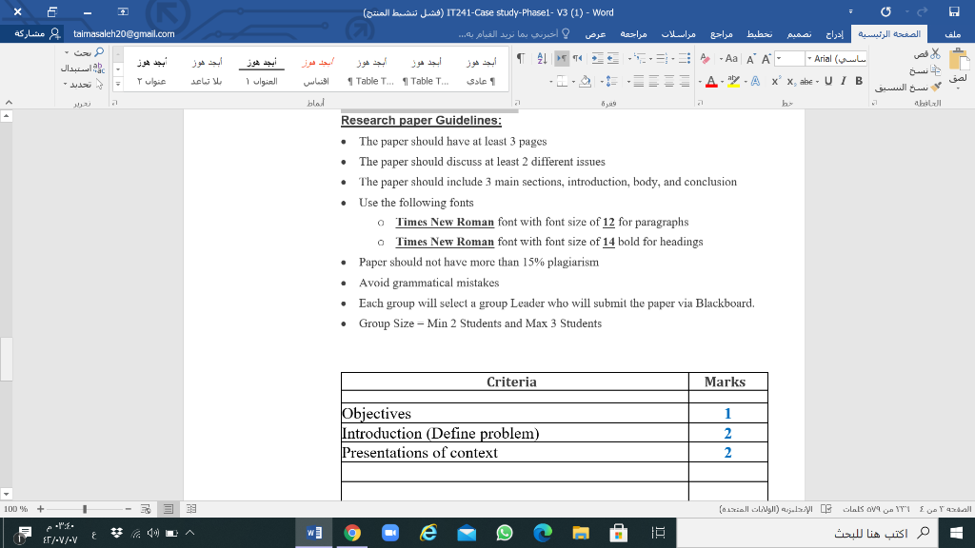975x548 pixels.
Task: Open the Sort dialog icon
Action: tap(542, 57)
